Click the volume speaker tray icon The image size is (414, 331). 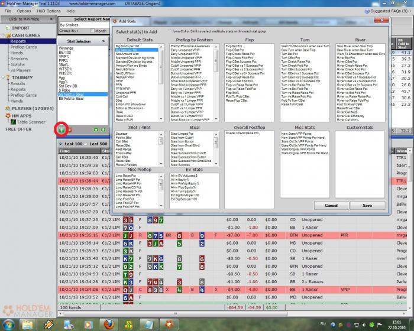tap(364, 324)
